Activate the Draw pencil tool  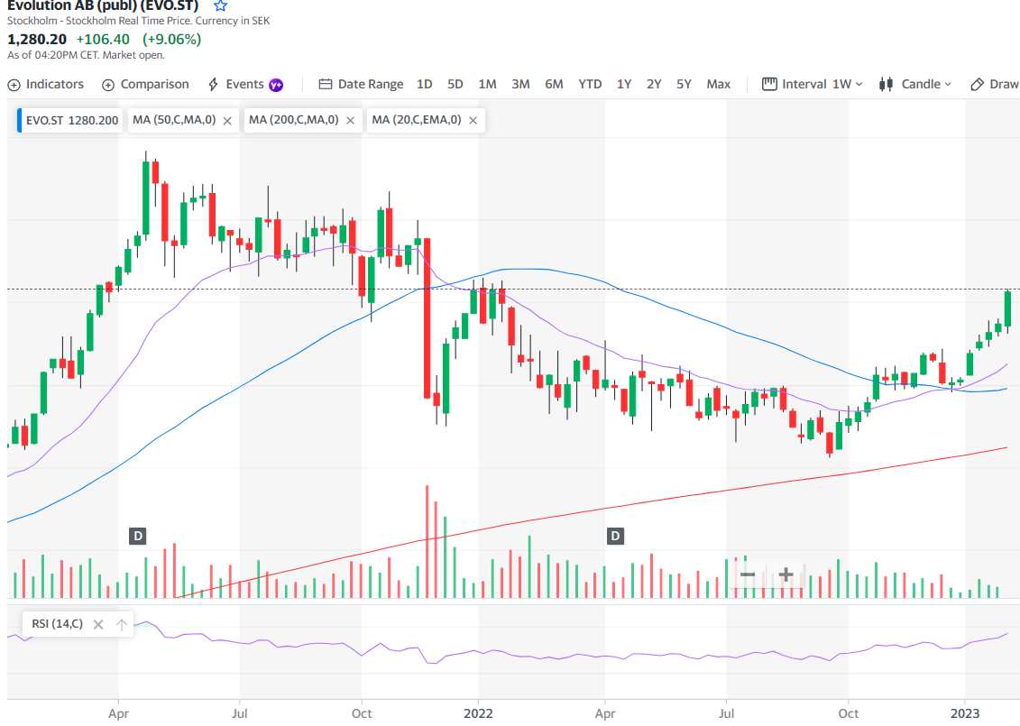tap(994, 84)
